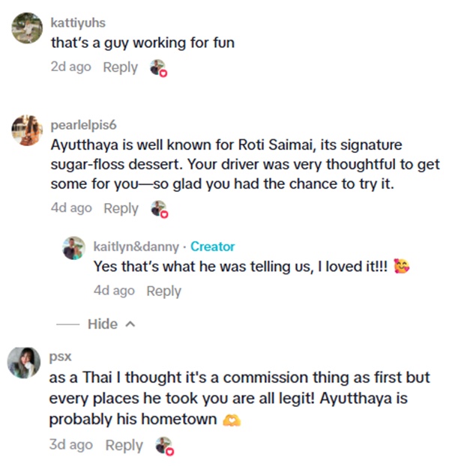
Task: Click creator-liked badge on kattiyuhs comment
Action: tap(157, 67)
